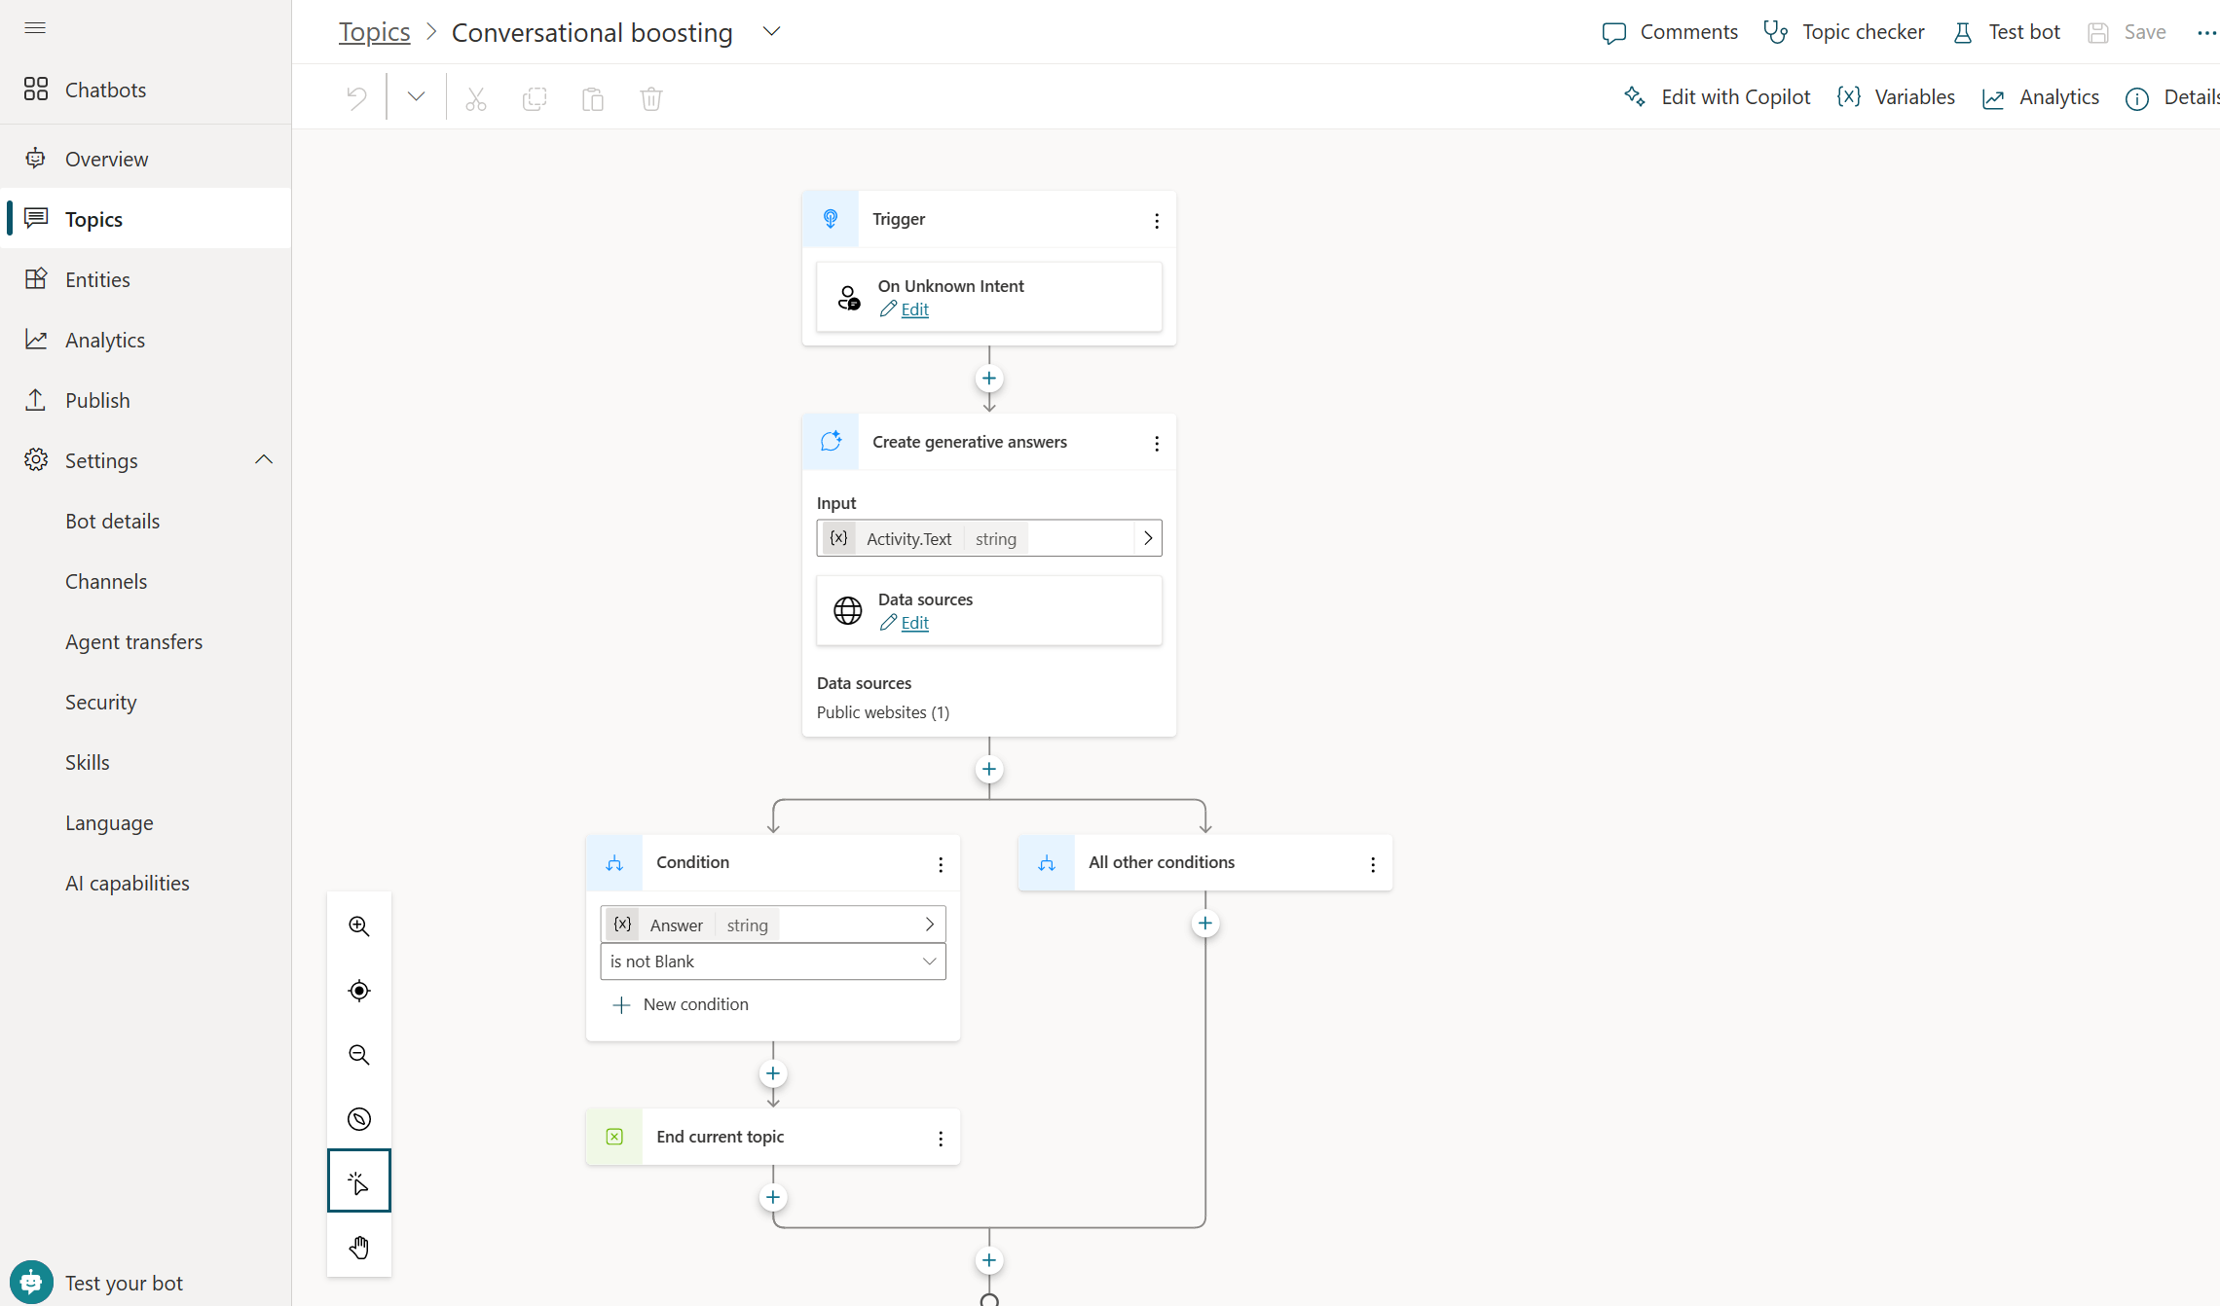Expand Create generative answers node menu
The height and width of the screenshot is (1306, 2220).
(x=1156, y=442)
